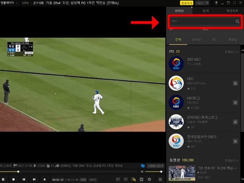The height and width of the screenshot is (183, 244).
Task: Open the KBO리그 channel entry
Action: (203, 103)
